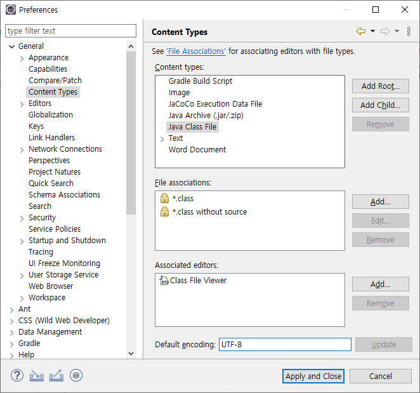Expand the CSS (Wild Web Developer) category

click(11, 321)
